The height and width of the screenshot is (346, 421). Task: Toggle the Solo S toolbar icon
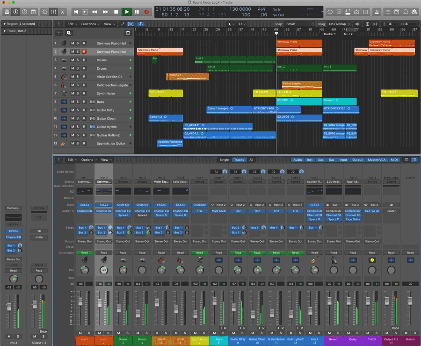pyautogui.click(x=365, y=12)
